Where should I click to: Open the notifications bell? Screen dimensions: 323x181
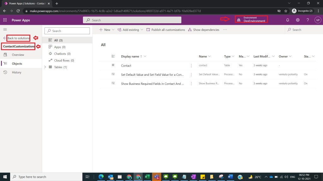(287, 20)
